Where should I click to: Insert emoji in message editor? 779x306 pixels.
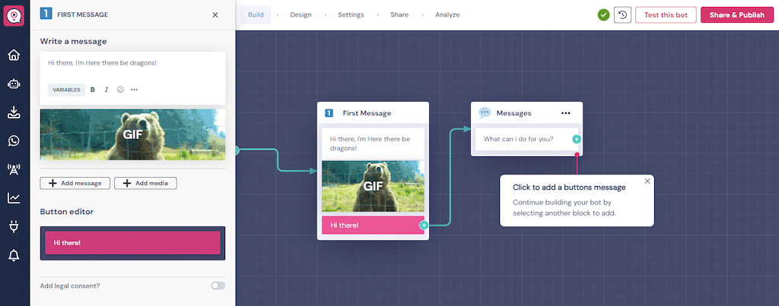coord(120,90)
